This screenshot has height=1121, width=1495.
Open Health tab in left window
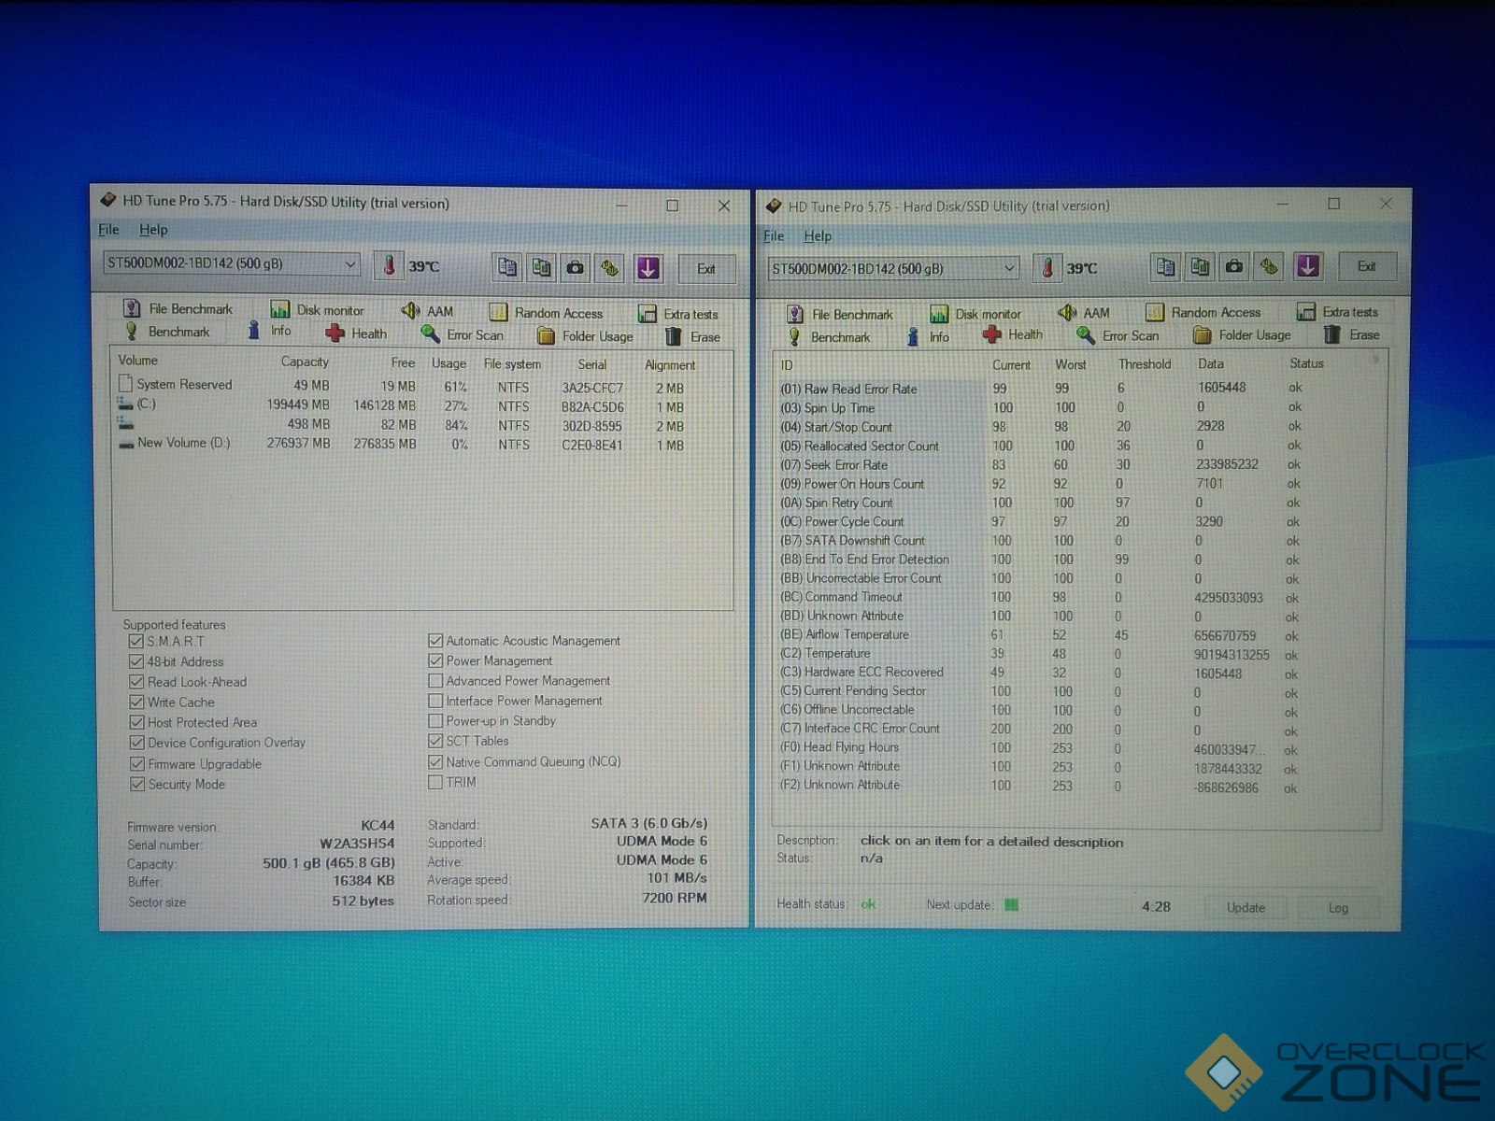(357, 333)
